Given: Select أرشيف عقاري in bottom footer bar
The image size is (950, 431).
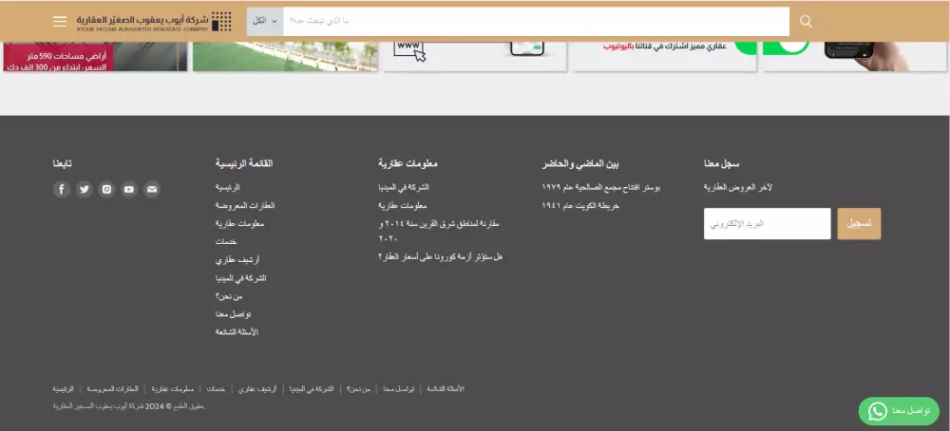Looking at the screenshot, I should click(256, 388).
